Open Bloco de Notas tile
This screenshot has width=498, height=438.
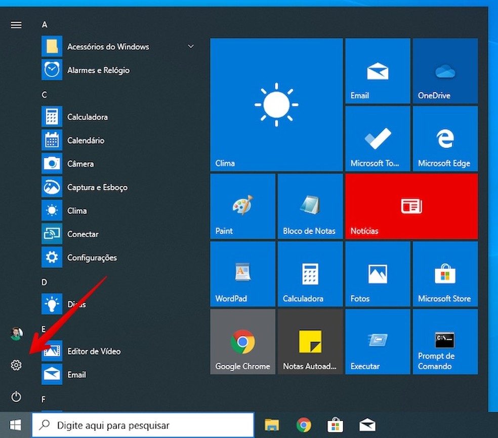click(x=310, y=206)
